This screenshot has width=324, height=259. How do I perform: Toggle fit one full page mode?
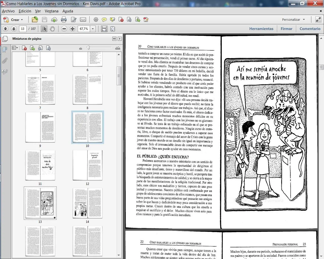113,29
